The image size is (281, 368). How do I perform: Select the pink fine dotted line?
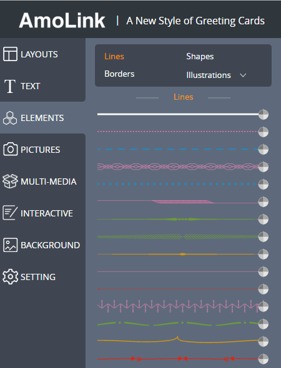pyautogui.click(x=178, y=132)
